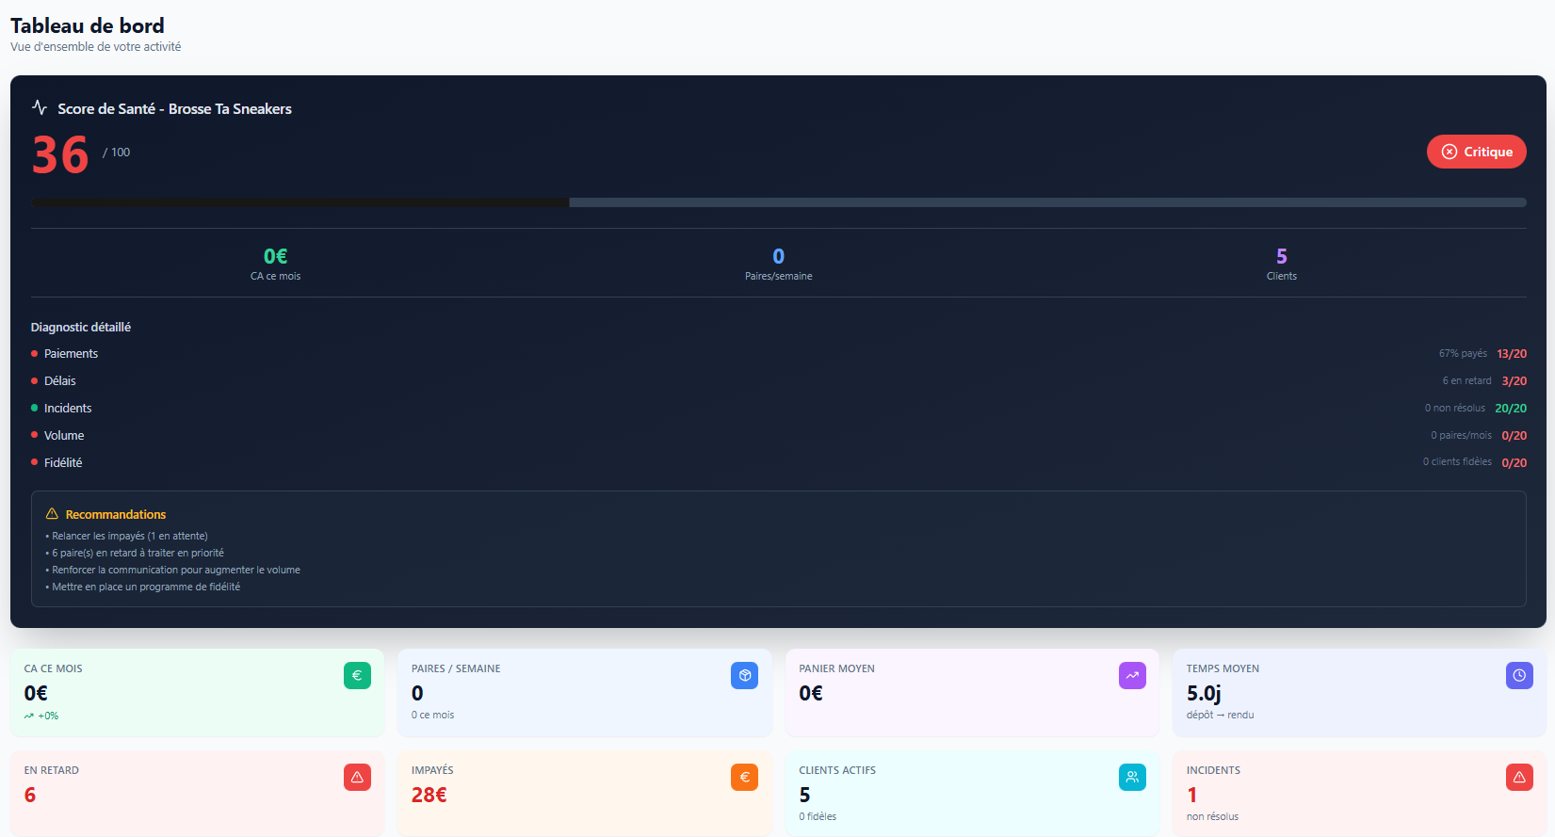Image resolution: width=1555 pixels, height=837 pixels.
Task: Select the Fidélité diagnostic row
Action: click(778, 463)
